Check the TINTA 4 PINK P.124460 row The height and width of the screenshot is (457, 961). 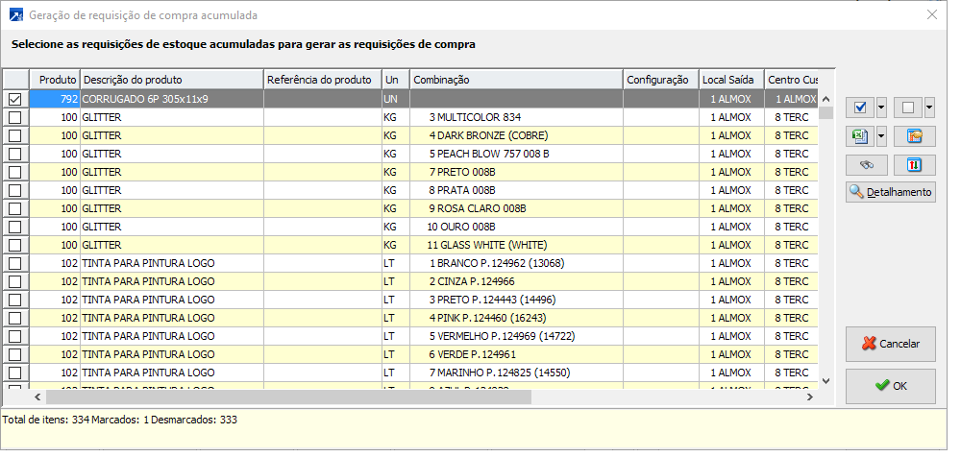(15, 318)
